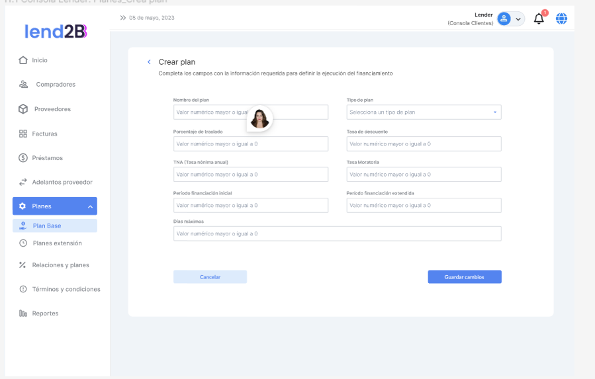
Task: Click the Préstamos dollar icon
Action: 23,158
